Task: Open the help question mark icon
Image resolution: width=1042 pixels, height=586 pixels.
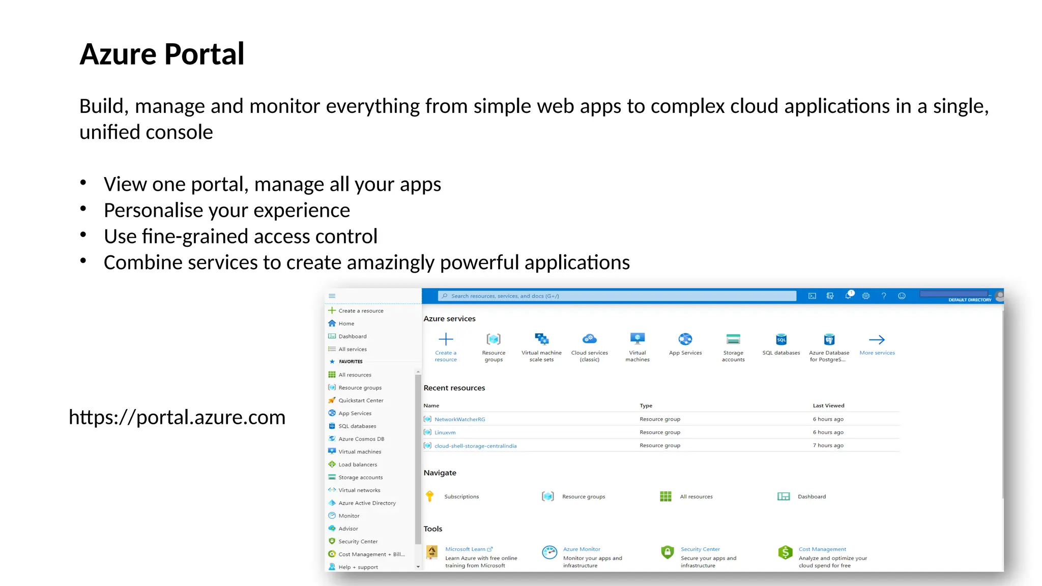Action: tap(884, 296)
